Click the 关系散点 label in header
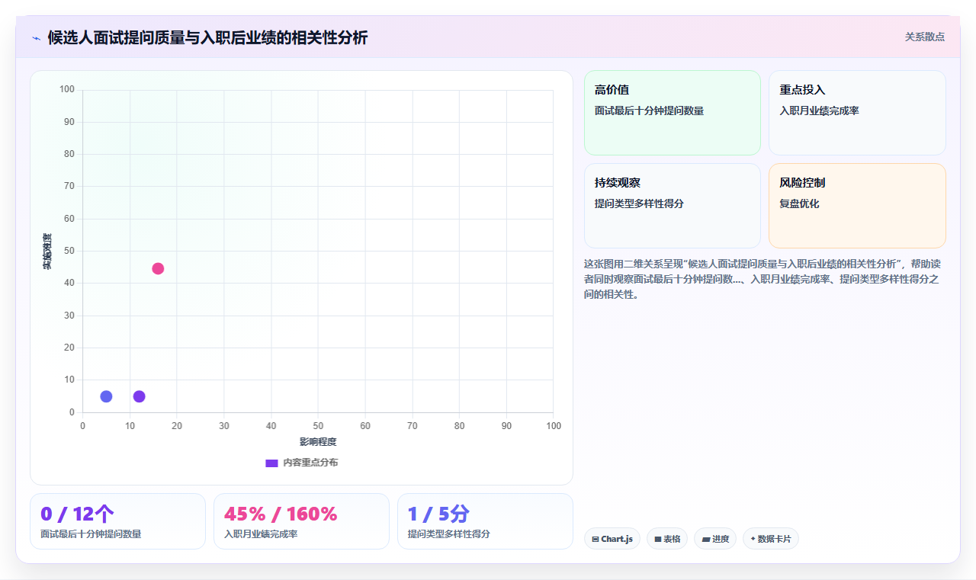 [925, 37]
